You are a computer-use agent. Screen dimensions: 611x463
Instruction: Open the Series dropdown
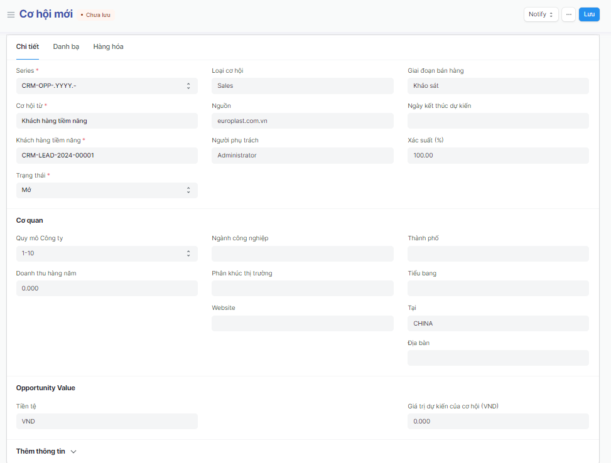click(107, 86)
